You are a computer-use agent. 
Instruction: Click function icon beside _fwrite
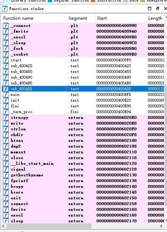tap(6, 31)
